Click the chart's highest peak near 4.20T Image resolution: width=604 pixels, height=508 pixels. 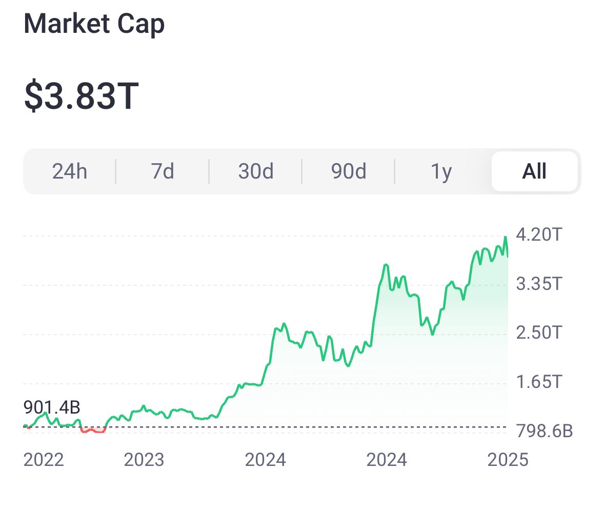(506, 237)
